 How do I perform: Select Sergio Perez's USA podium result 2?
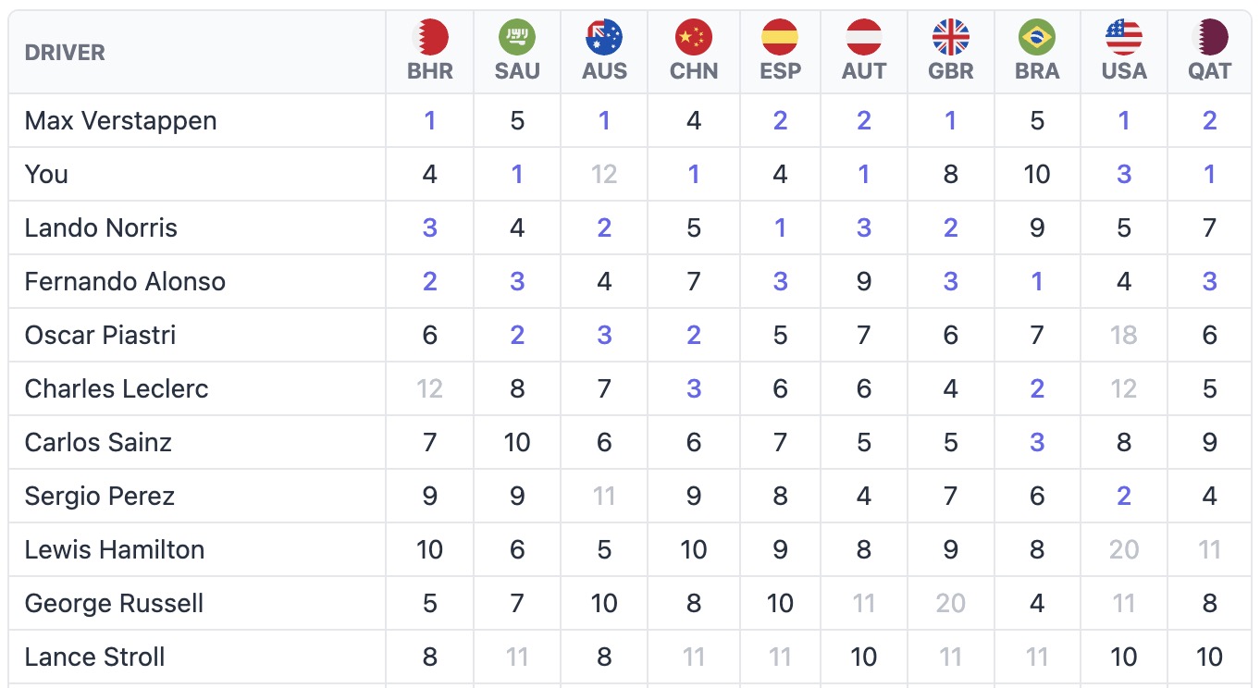pos(1122,496)
